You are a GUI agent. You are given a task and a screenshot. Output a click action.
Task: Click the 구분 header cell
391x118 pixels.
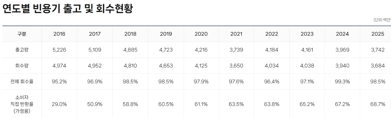tap(22, 34)
